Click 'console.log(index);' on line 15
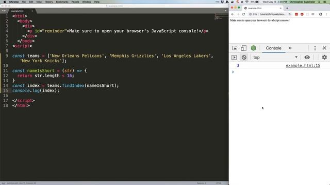 [x=36, y=90]
